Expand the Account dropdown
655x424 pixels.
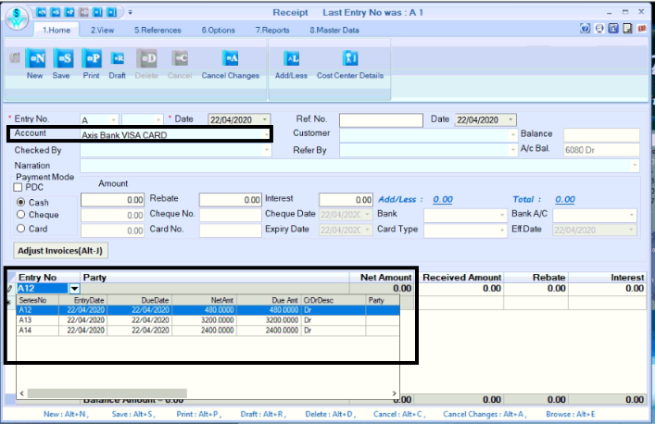pyautogui.click(x=266, y=135)
